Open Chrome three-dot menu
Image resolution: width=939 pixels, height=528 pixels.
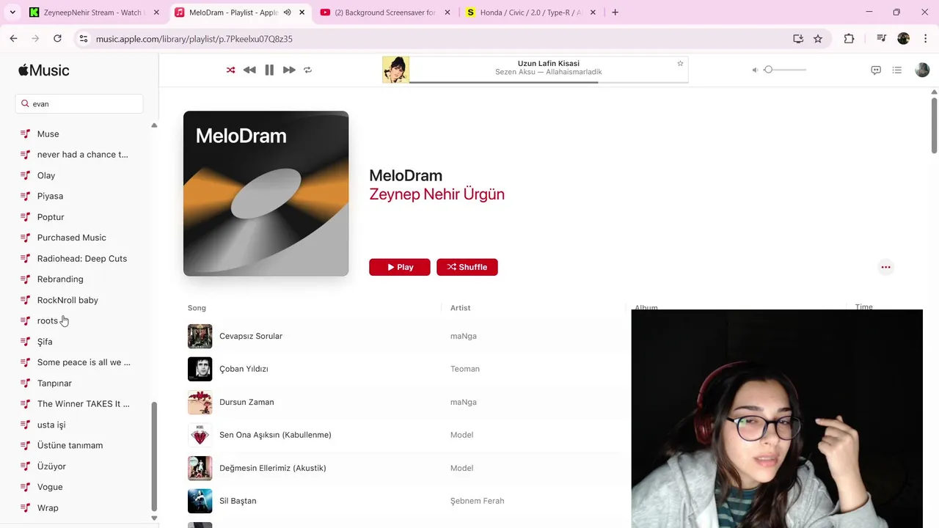(x=925, y=39)
